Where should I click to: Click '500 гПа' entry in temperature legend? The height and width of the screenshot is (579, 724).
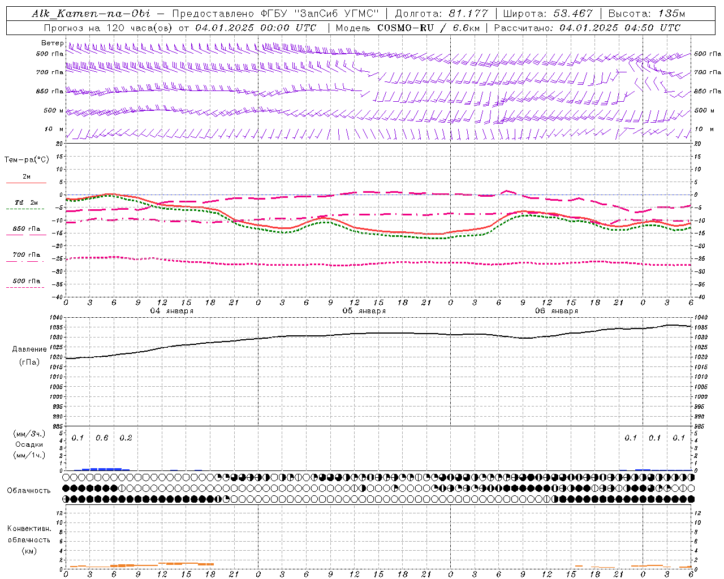[27, 281]
